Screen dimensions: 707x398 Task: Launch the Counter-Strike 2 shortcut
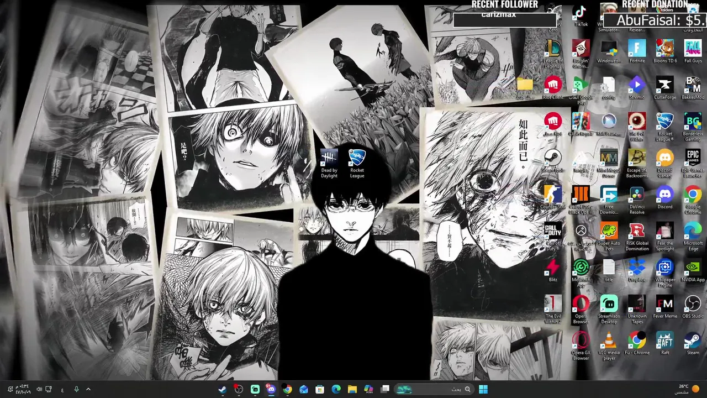pyautogui.click(x=553, y=197)
